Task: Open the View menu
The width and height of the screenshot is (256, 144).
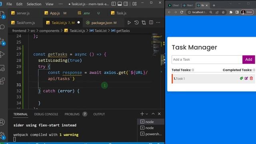Action: coord(49,4)
